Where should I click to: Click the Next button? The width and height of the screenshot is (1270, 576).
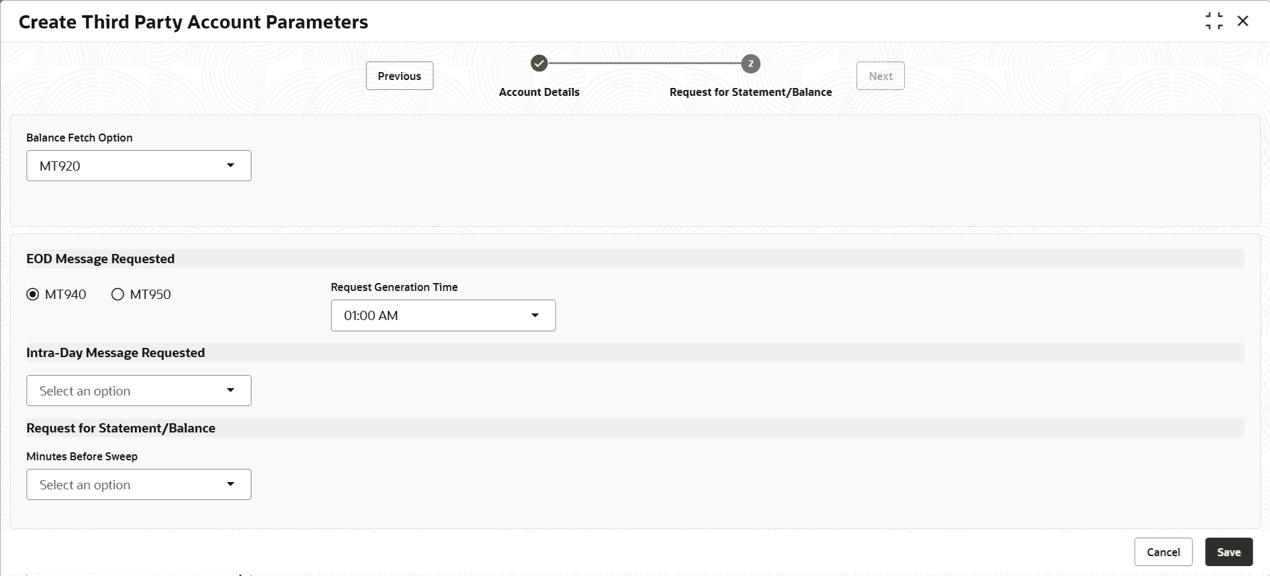pos(880,76)
